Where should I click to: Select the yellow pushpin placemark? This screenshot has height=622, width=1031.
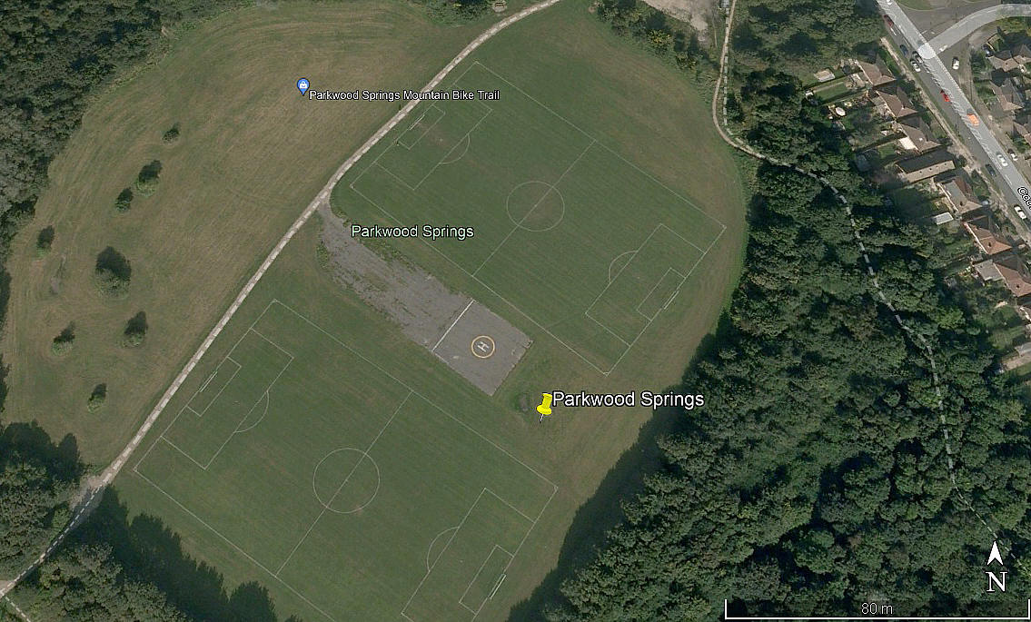coord(544,408)
